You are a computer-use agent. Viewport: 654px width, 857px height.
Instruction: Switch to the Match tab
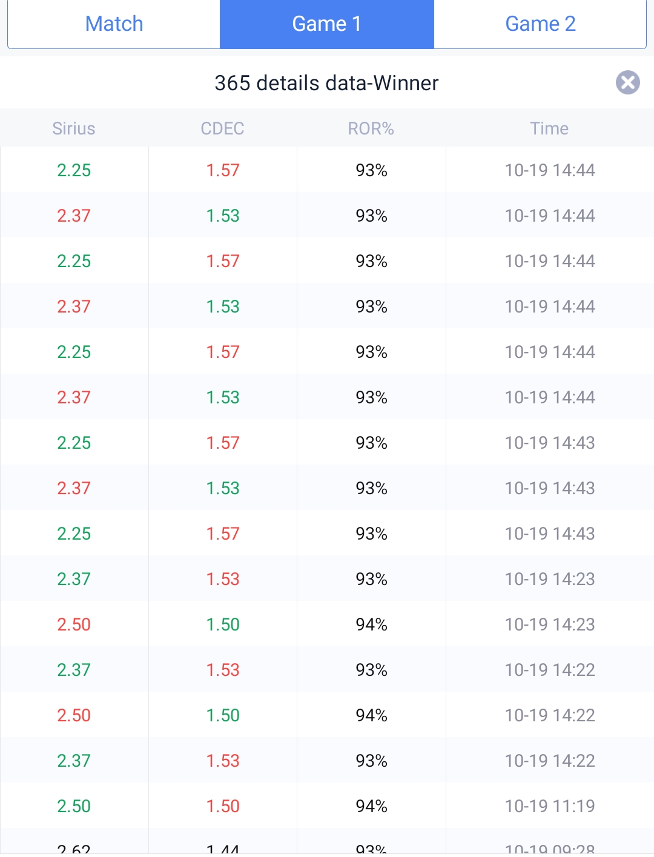(x=114, y=24)
